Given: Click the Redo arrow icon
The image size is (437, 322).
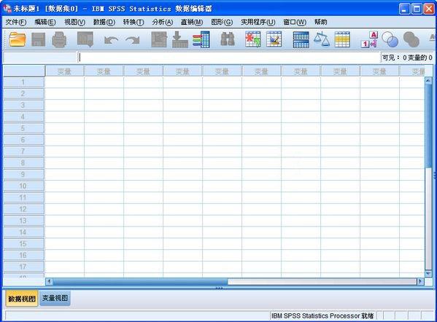Looking at the screenshot, I should point(132,40).
